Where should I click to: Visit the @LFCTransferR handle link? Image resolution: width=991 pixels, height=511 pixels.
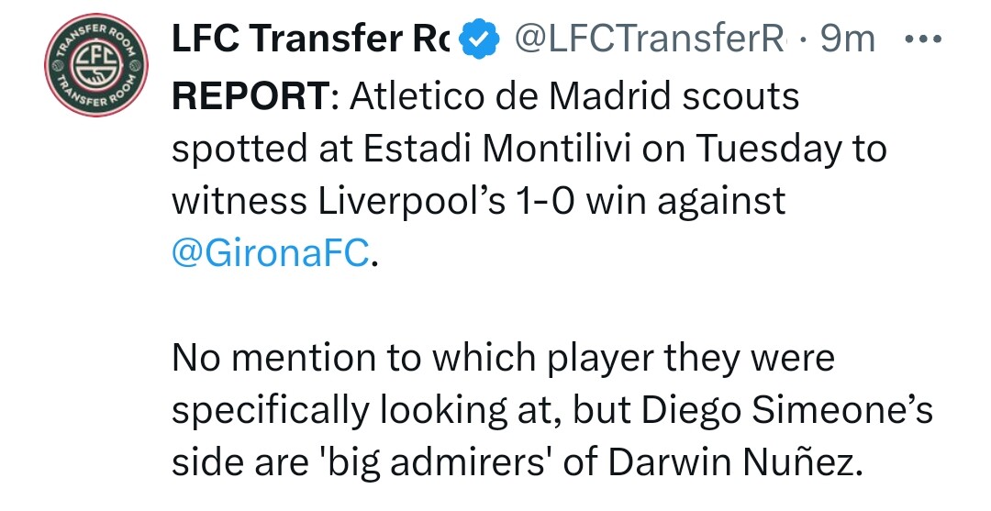[x=649, y=39]
